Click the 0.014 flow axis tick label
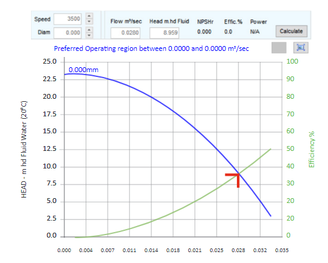The height and width of the screenshot is (263, 328). point(151,250)
